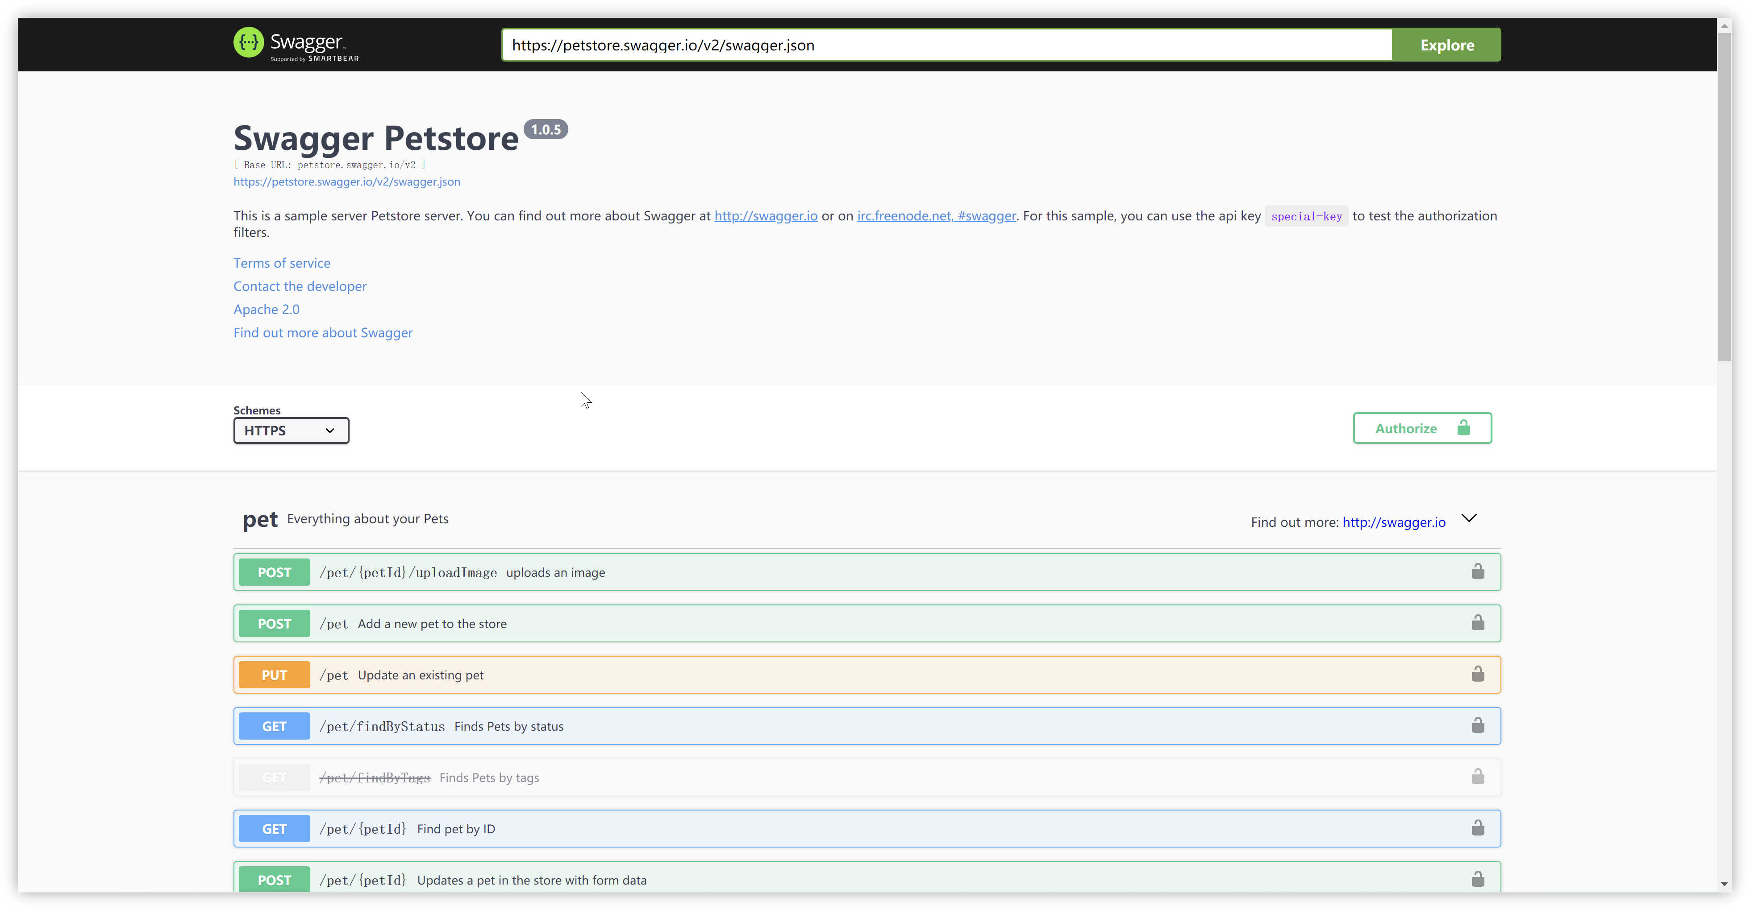Open the Schemes HTTPS dropdown
This screenshot has width=1750, height=910.
coord(291,430)
